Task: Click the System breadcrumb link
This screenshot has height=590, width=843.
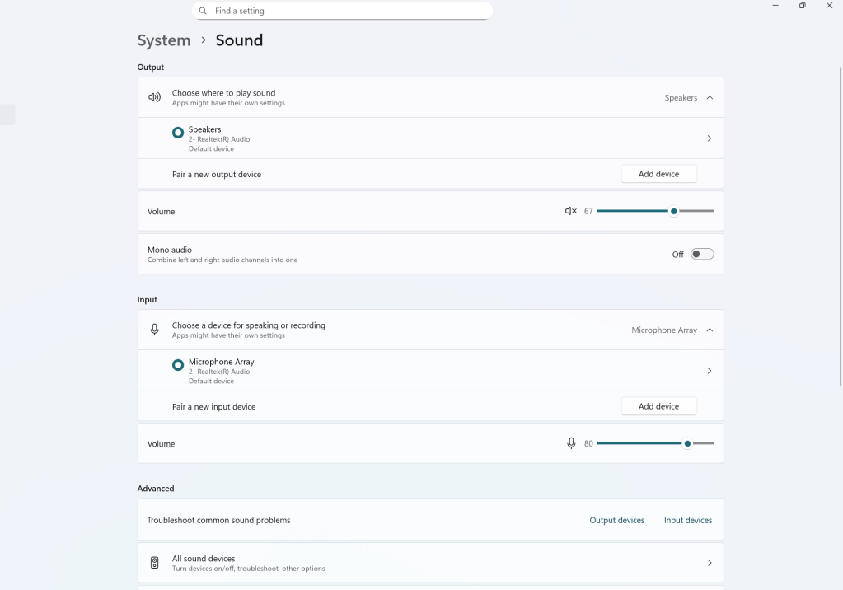Action: [163, 40]
